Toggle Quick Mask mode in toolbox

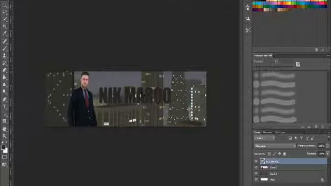5,157
